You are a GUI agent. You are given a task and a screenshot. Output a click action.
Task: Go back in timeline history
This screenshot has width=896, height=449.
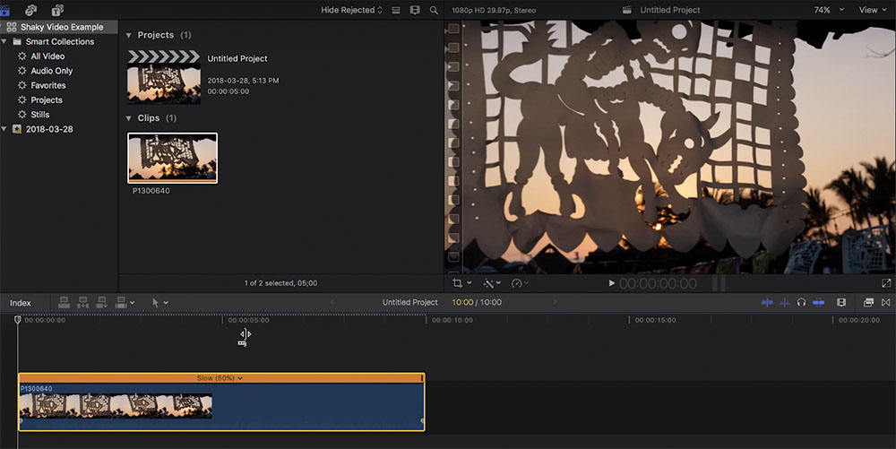point(332,302)
